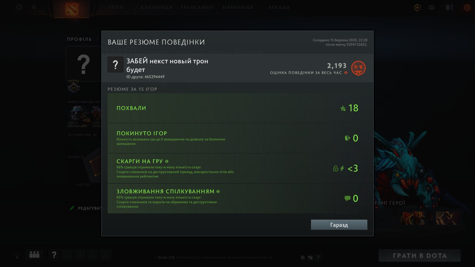This screenshot has height=267, width=475.
Task: Click info icon beside Оцінка поведінки за весь час
Action: (x=346, y=73)
